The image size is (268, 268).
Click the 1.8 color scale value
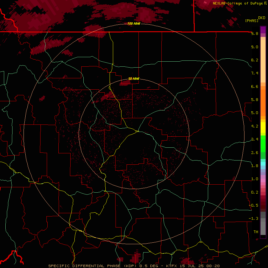click(255, 166)
